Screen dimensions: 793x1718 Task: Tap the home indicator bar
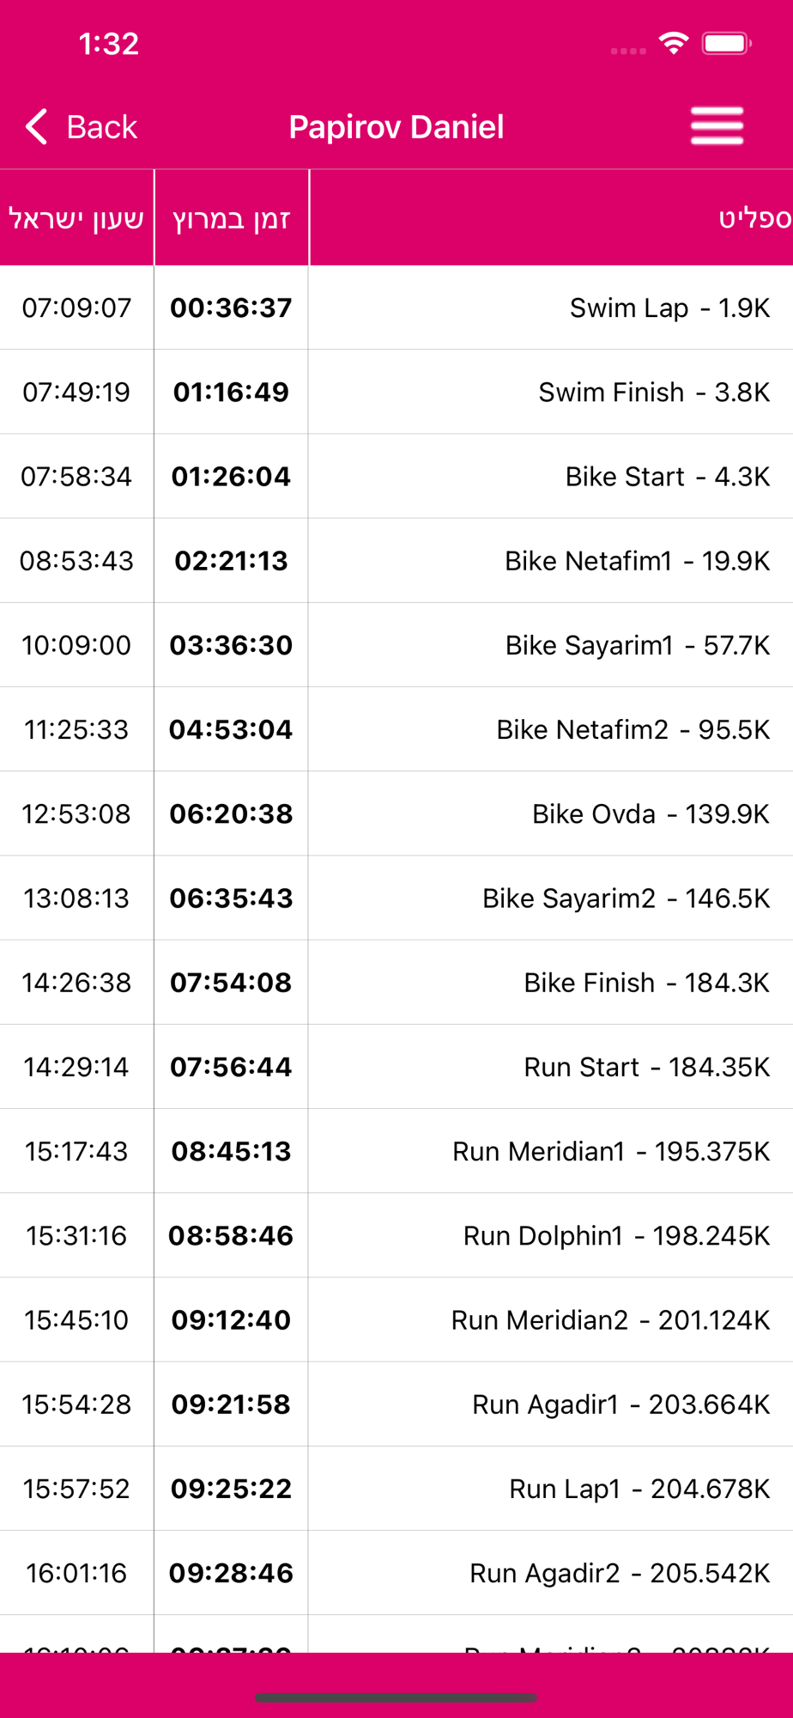click(396, 1697)
